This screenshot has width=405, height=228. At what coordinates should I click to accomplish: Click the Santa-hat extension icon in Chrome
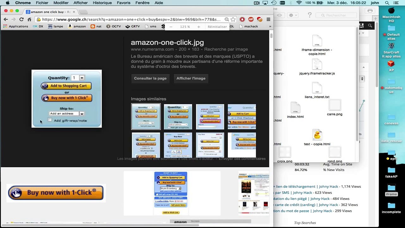(x=259, y=19)
